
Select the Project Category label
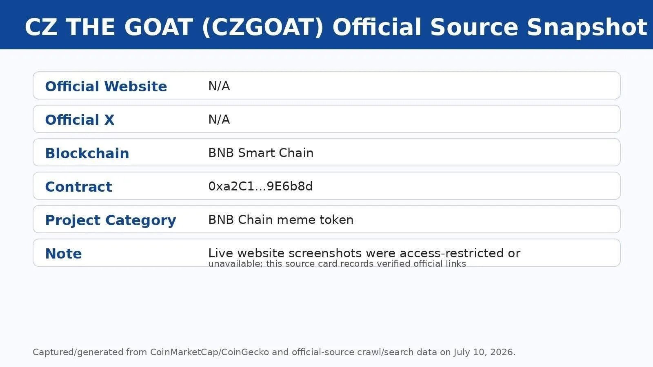coord(111,220)
